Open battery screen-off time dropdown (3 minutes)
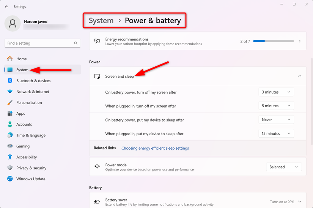Viewport: 313px width, 208px height. click(276, 92)
